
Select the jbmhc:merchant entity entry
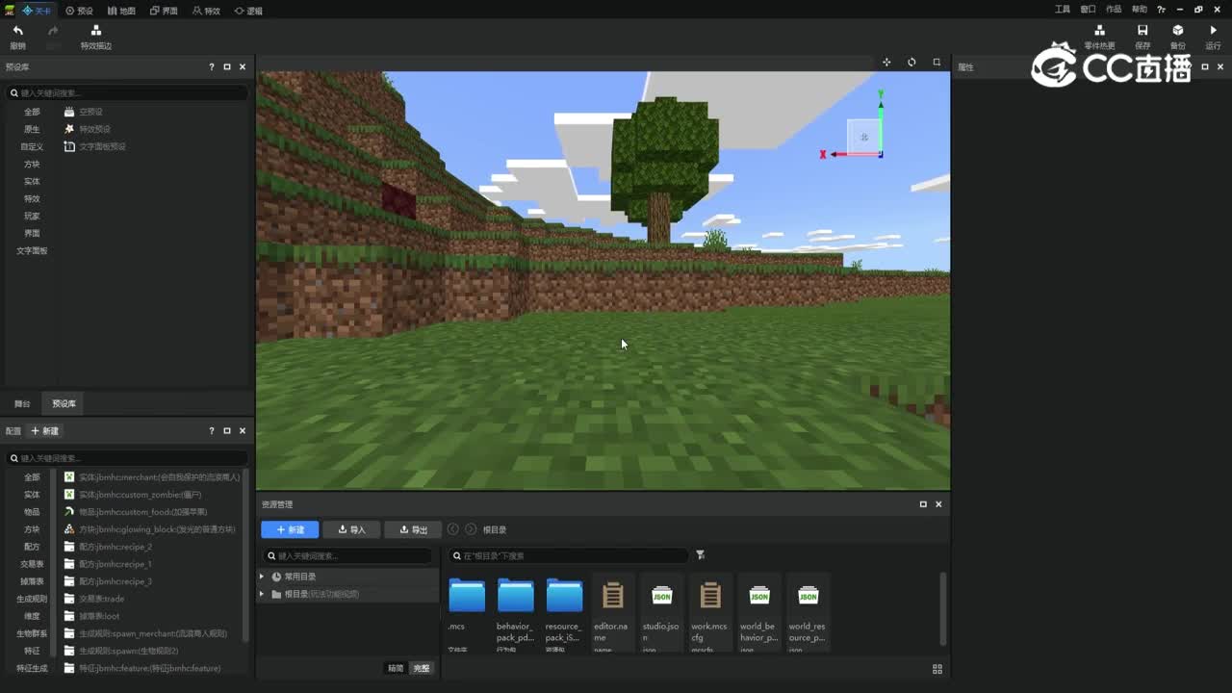coord(151,477)
